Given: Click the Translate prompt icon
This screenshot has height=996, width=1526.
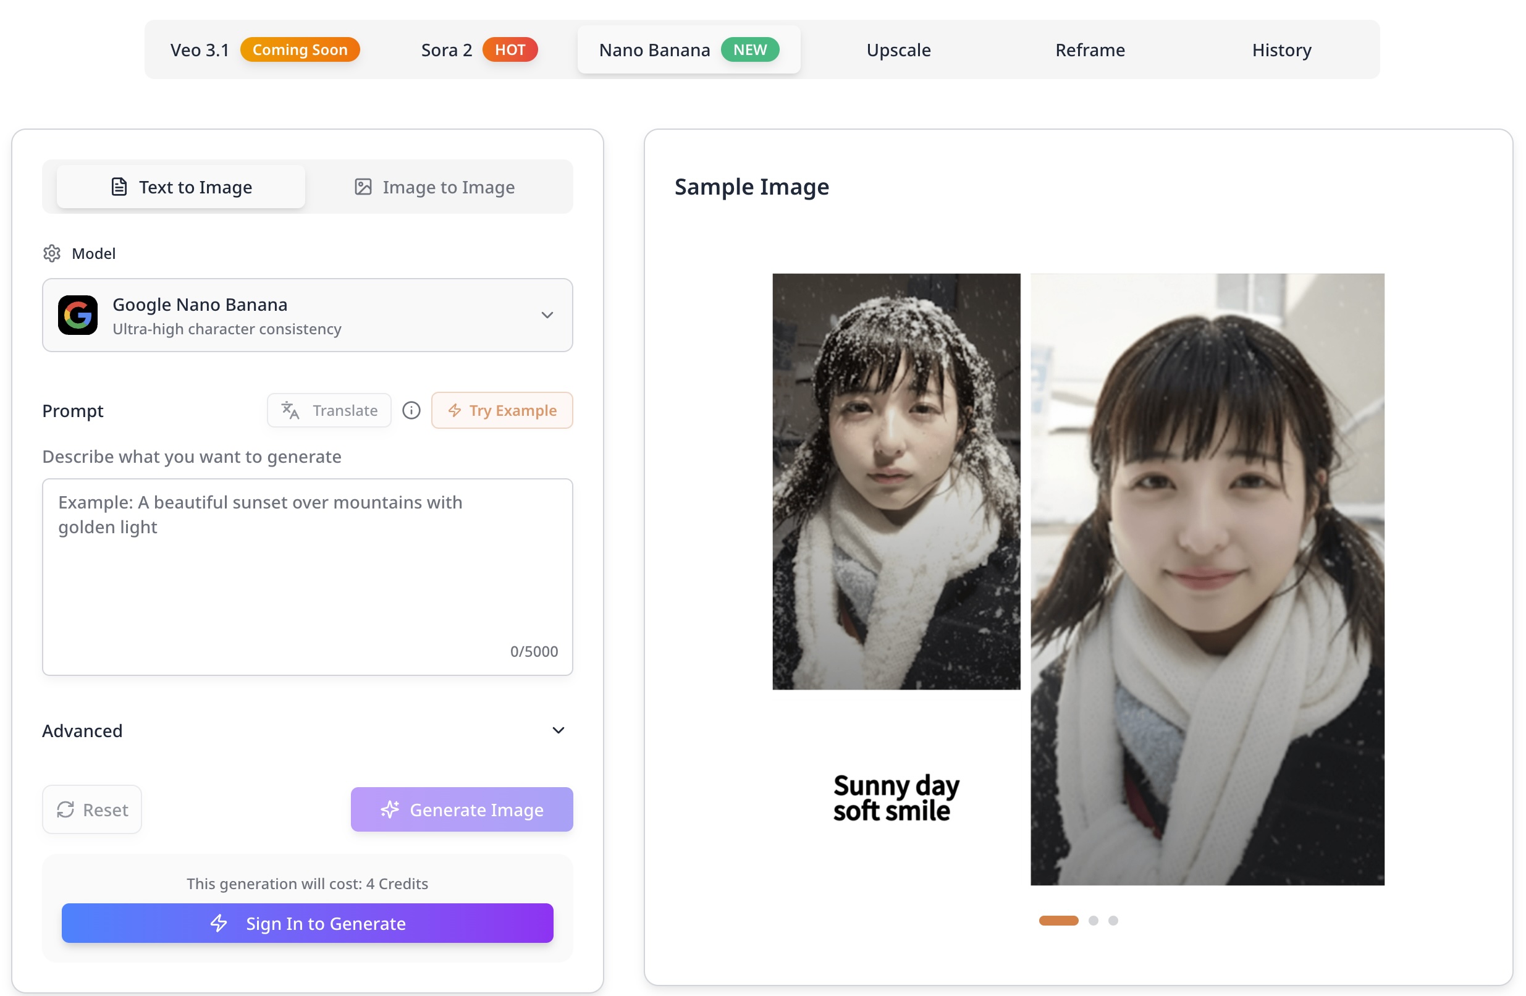Looking at the screenshot, I should point(290,410).
